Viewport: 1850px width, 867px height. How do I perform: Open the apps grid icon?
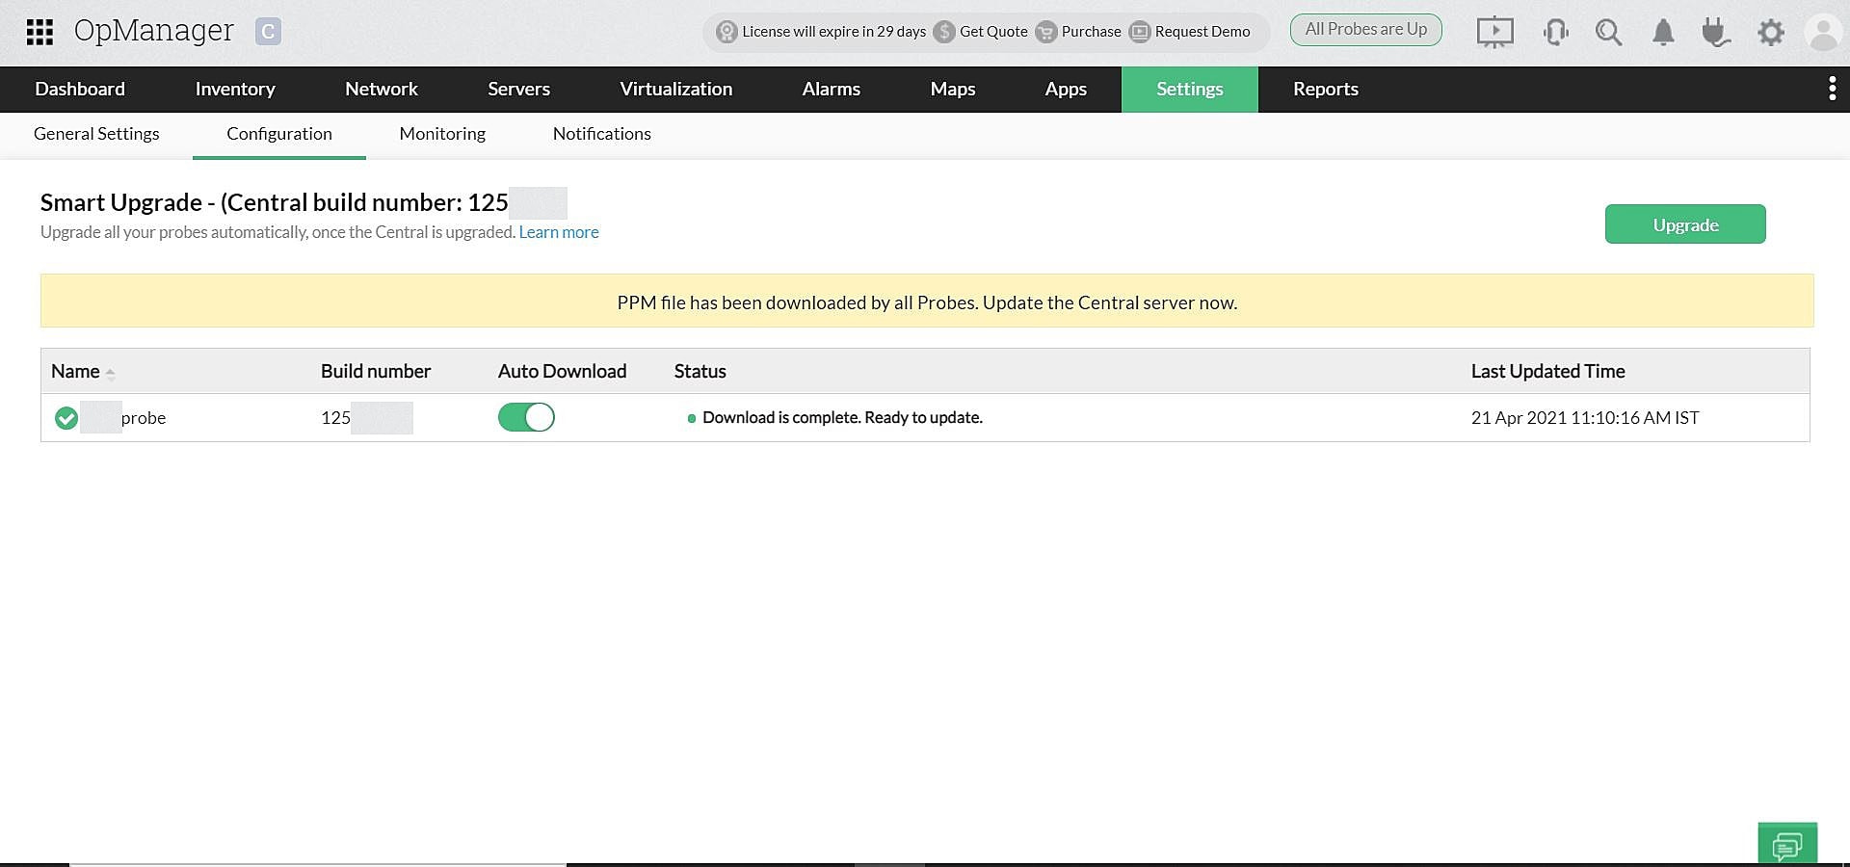[39, 32]
